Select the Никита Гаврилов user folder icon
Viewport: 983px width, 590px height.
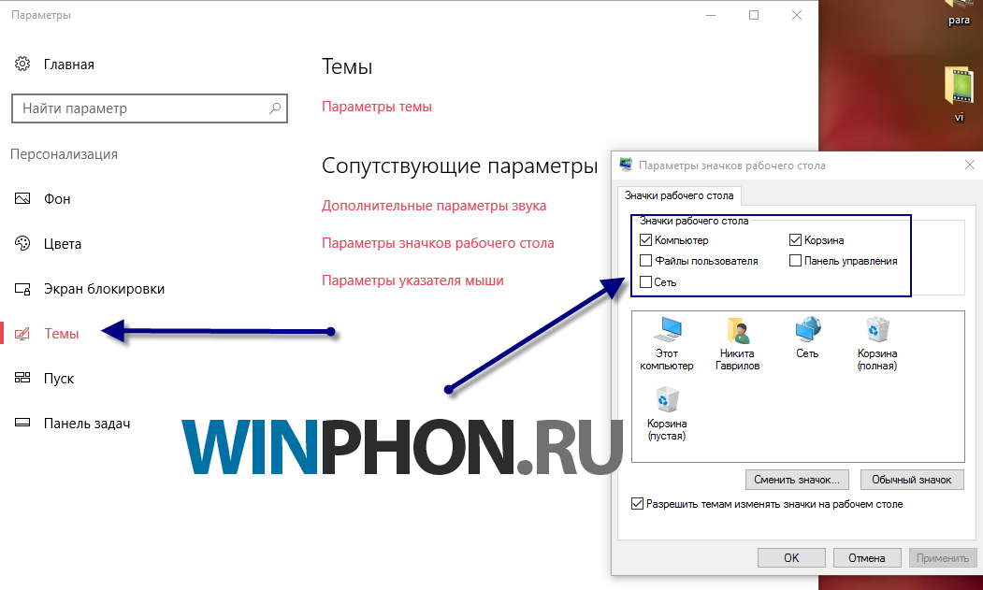point(737,330)
